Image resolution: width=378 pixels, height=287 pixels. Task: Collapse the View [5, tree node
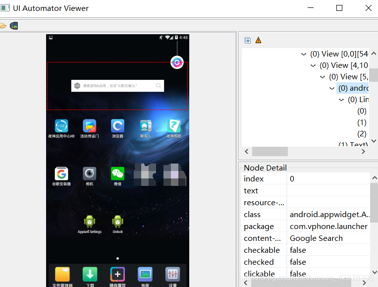pos(323,77)
